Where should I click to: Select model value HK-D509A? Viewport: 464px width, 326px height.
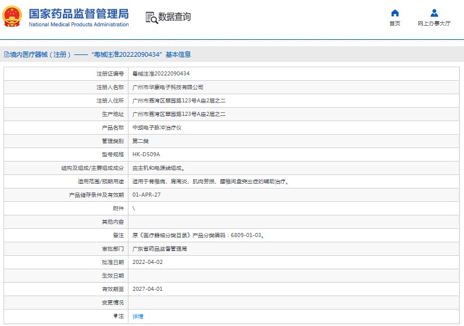point(146,155)
